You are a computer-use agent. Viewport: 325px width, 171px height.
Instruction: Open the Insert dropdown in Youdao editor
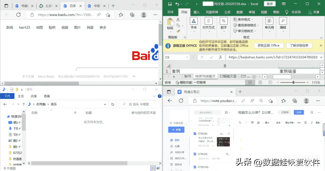tap(267, 122)
